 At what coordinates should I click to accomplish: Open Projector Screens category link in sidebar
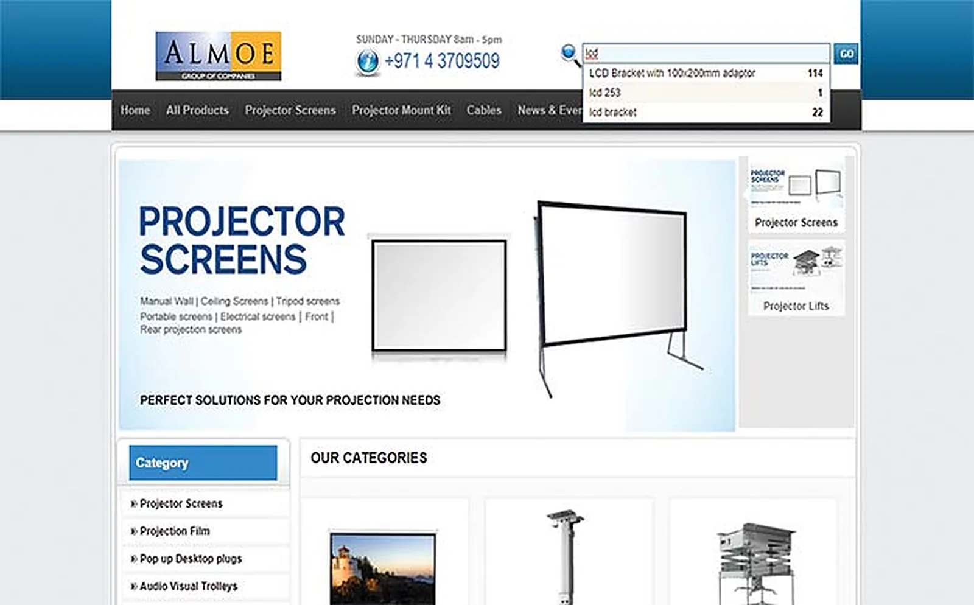pos(181,503)
